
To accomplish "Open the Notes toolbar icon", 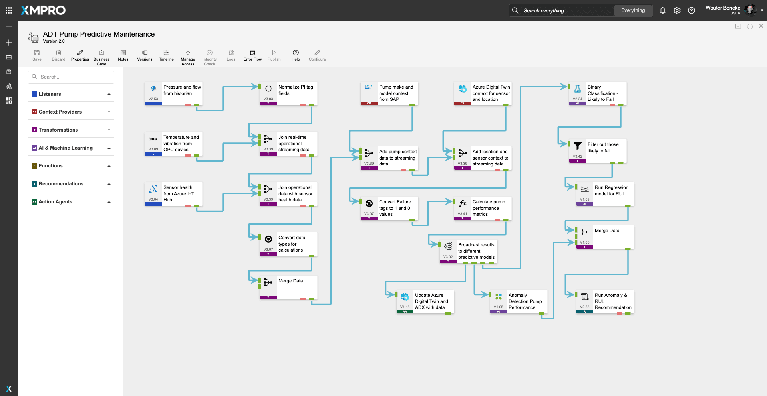I will pos(123,55).
